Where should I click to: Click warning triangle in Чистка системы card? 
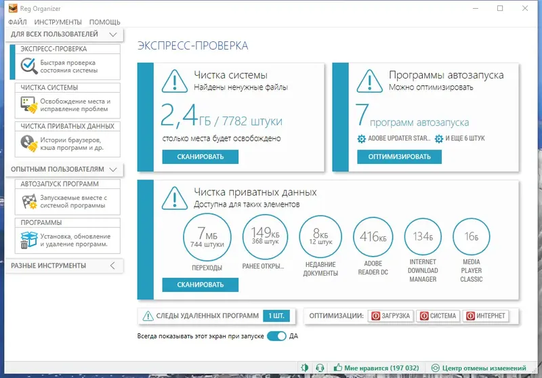point(175,81)
